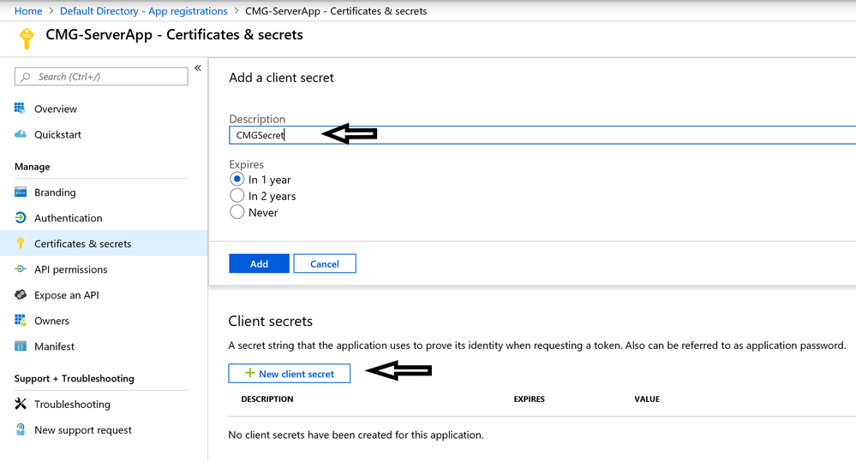Screen dimensions: 856x461
Task: Click New client secret button
Action: click(x=289, y=374)
